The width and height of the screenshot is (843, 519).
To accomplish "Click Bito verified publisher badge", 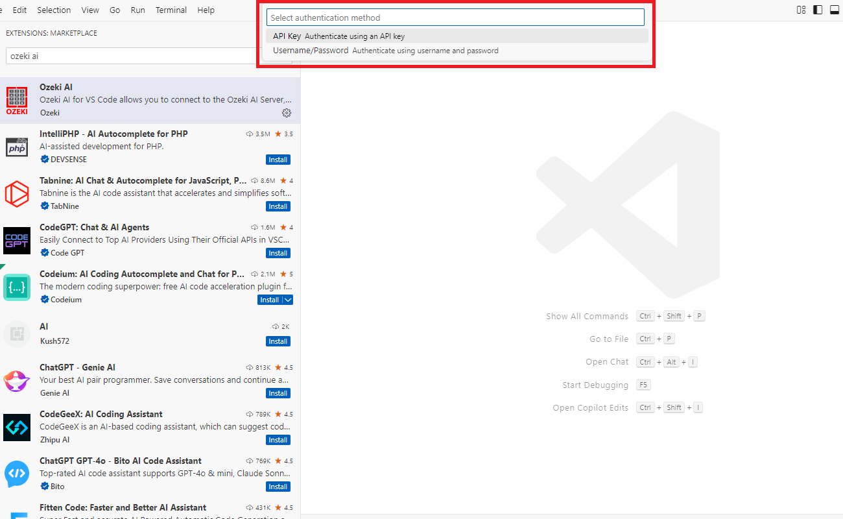I will tap(45, 487).
